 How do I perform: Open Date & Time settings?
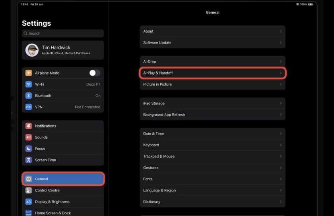pos(212,134)
